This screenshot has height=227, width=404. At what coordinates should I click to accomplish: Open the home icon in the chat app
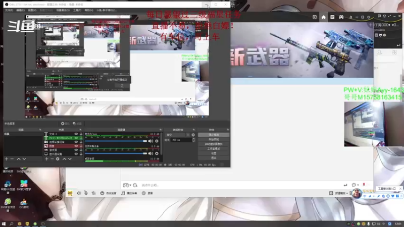point(324,17)
